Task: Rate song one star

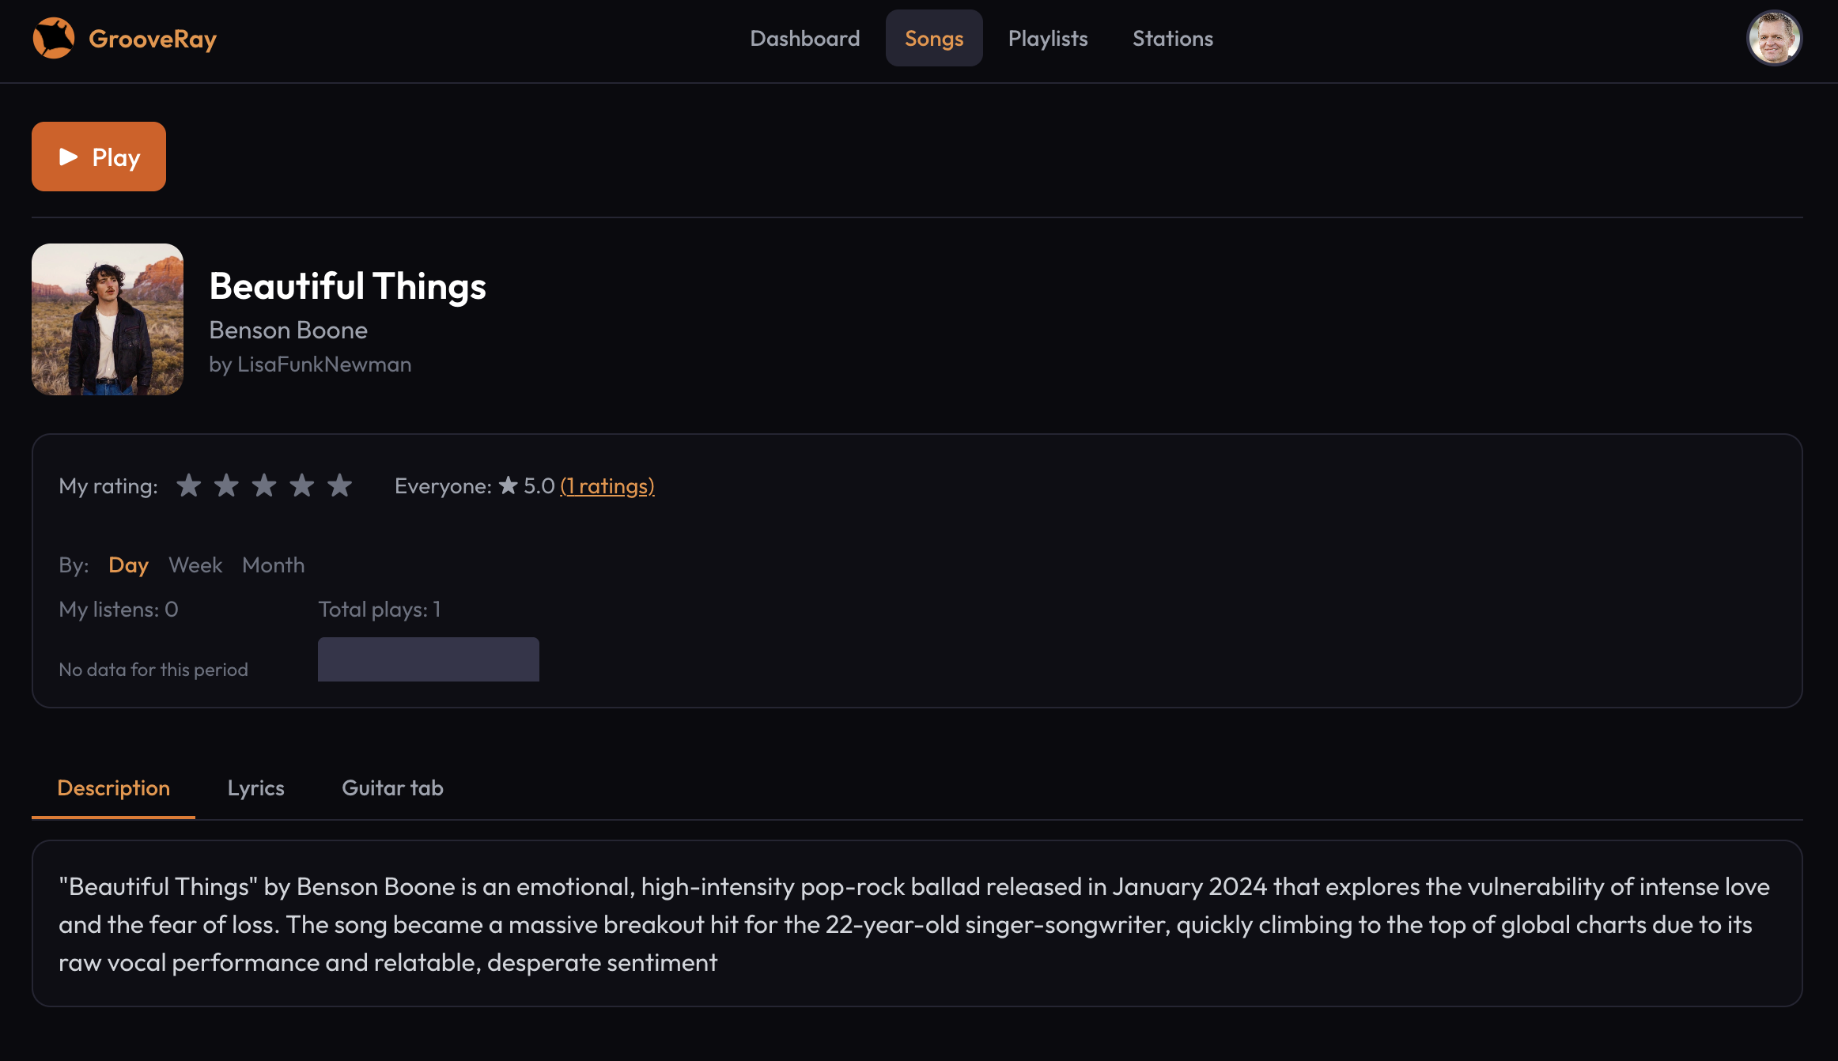Action: [188, 485]
